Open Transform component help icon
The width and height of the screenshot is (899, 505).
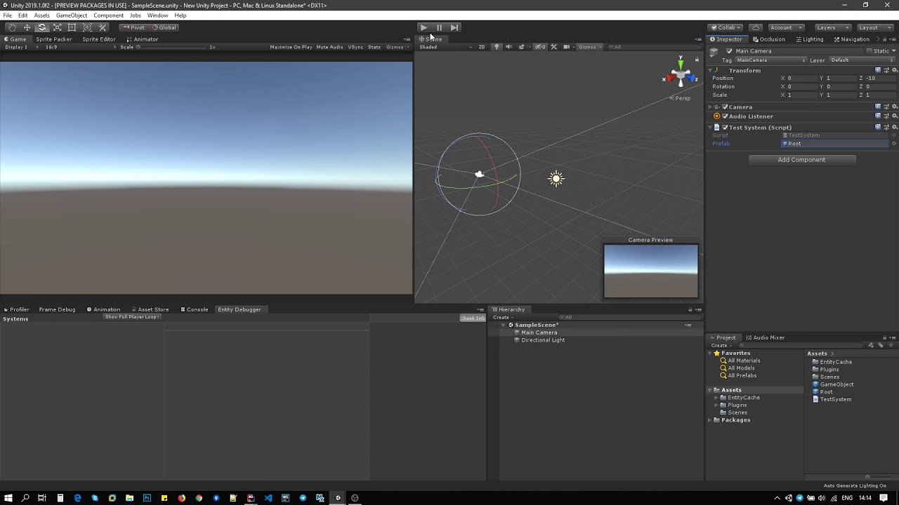coord(878,70)
